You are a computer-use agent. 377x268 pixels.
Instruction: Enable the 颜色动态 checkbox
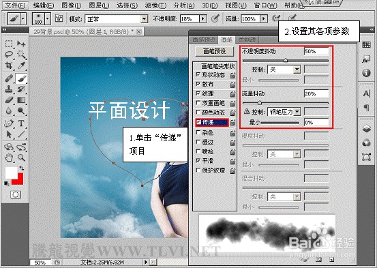198,113
